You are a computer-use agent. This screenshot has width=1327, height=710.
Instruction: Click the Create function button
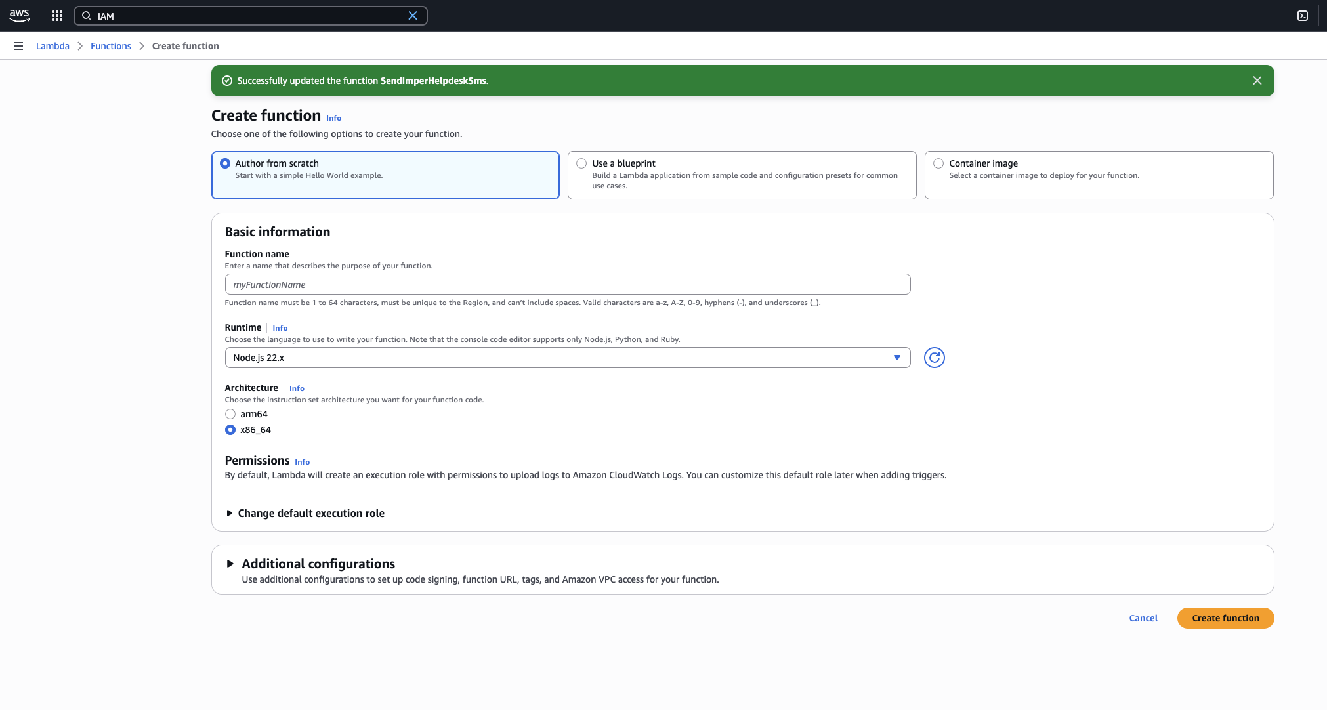pos(1225,618)
